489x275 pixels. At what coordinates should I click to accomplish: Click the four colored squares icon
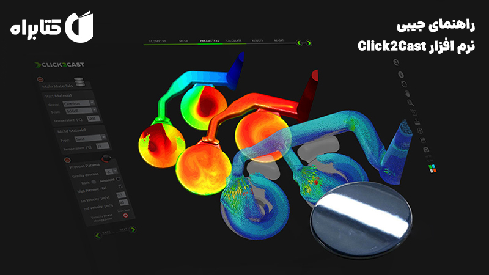[433, 169]
